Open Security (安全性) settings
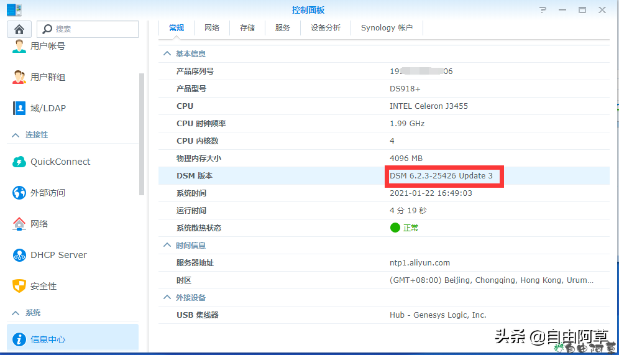This screenshot has width=619, height=355. [43, 286]
